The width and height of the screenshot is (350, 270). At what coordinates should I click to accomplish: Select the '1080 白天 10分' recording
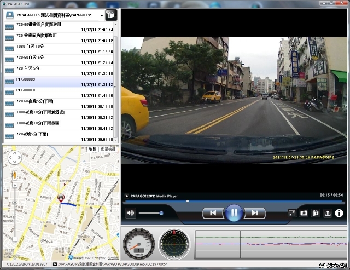[60, 49]
